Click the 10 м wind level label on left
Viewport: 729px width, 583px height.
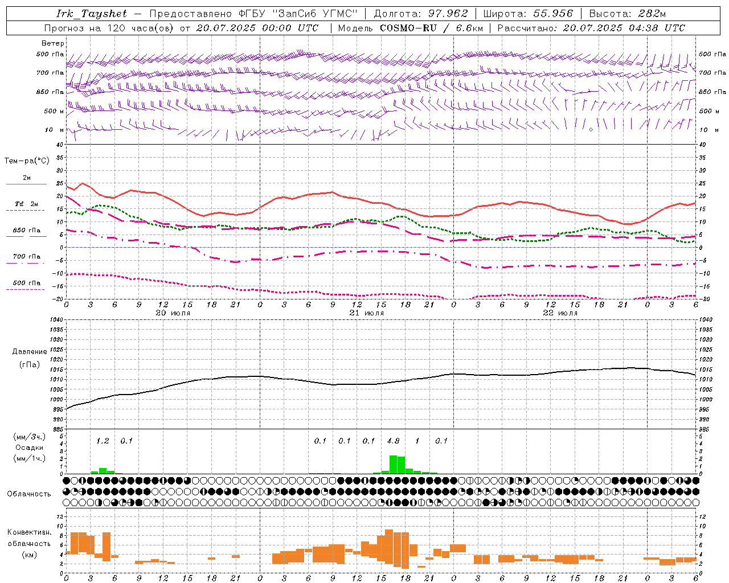click(54, 130)
